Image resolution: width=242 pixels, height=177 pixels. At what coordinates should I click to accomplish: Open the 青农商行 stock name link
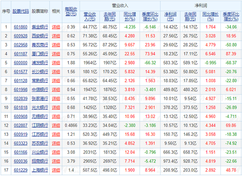(40, 45)
